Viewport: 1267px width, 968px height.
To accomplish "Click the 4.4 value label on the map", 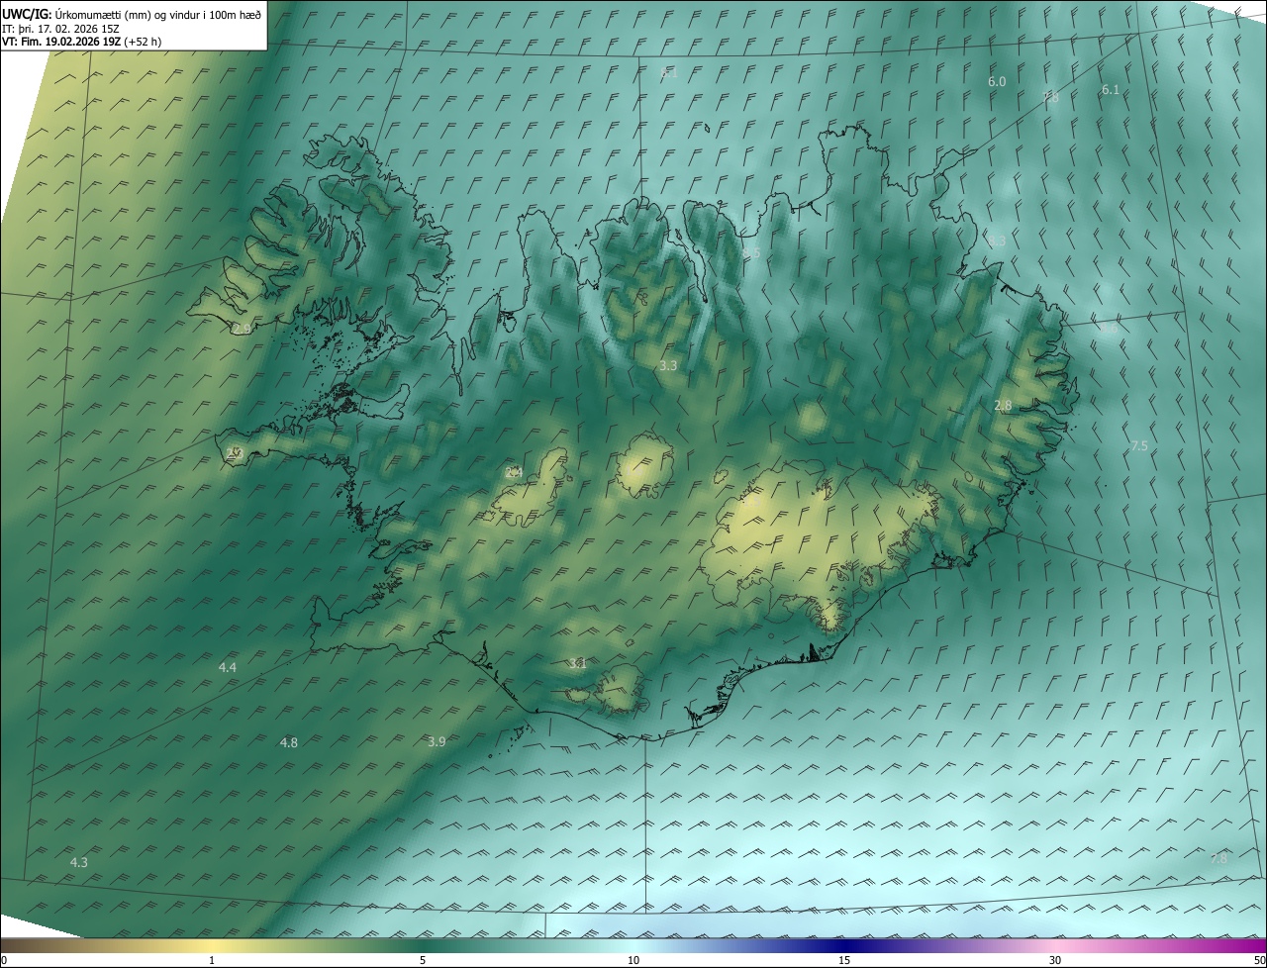I will [228, 668].
